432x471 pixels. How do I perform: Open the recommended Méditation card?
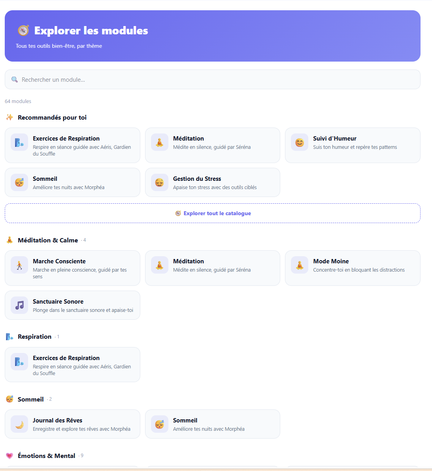(x=213, y=145)
